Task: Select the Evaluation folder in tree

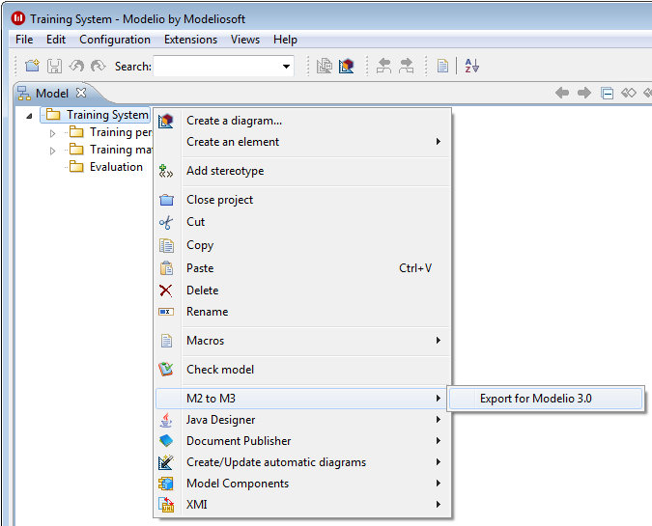Action: point(115,167)
